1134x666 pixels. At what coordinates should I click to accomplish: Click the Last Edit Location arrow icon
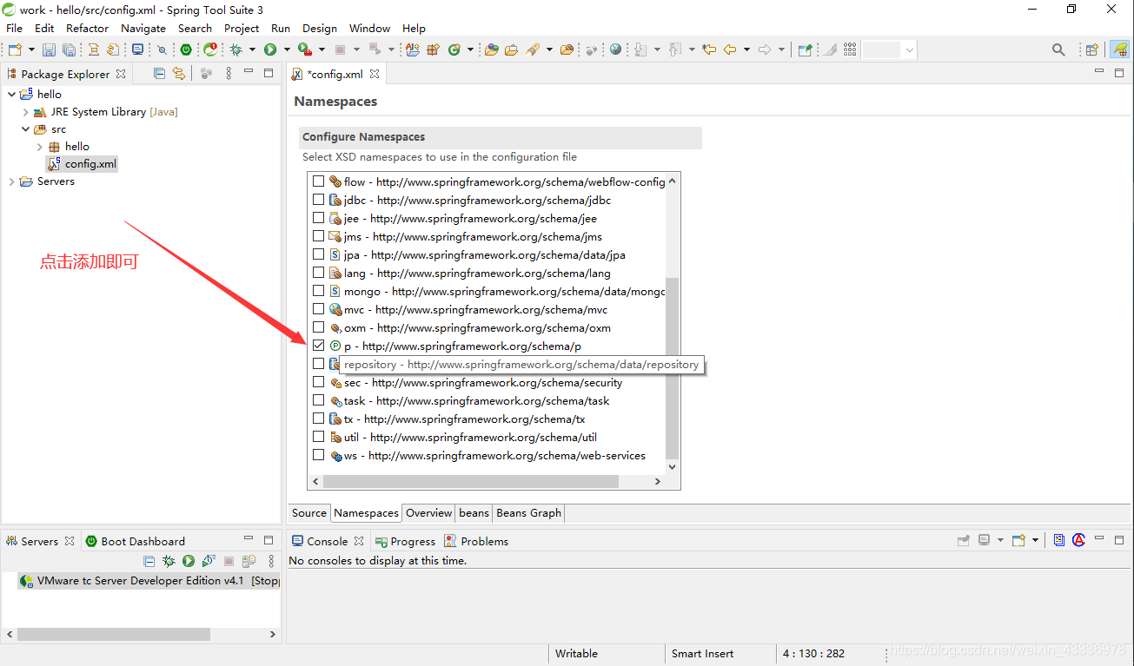(709, 49)
